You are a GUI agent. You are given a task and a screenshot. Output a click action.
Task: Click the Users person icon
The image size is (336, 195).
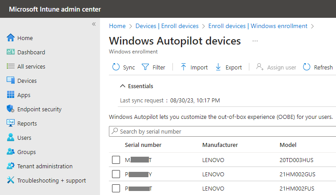[x=11, y=137]
